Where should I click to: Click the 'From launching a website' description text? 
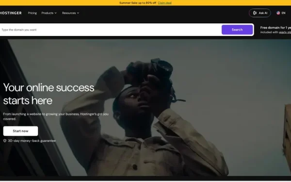pos(56,116)
